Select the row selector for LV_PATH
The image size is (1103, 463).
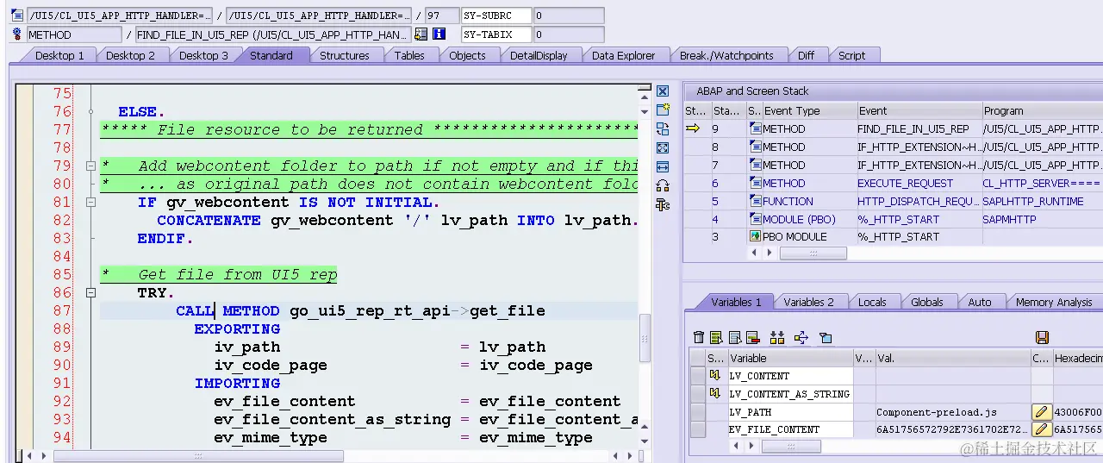click(x=697, y=412)
